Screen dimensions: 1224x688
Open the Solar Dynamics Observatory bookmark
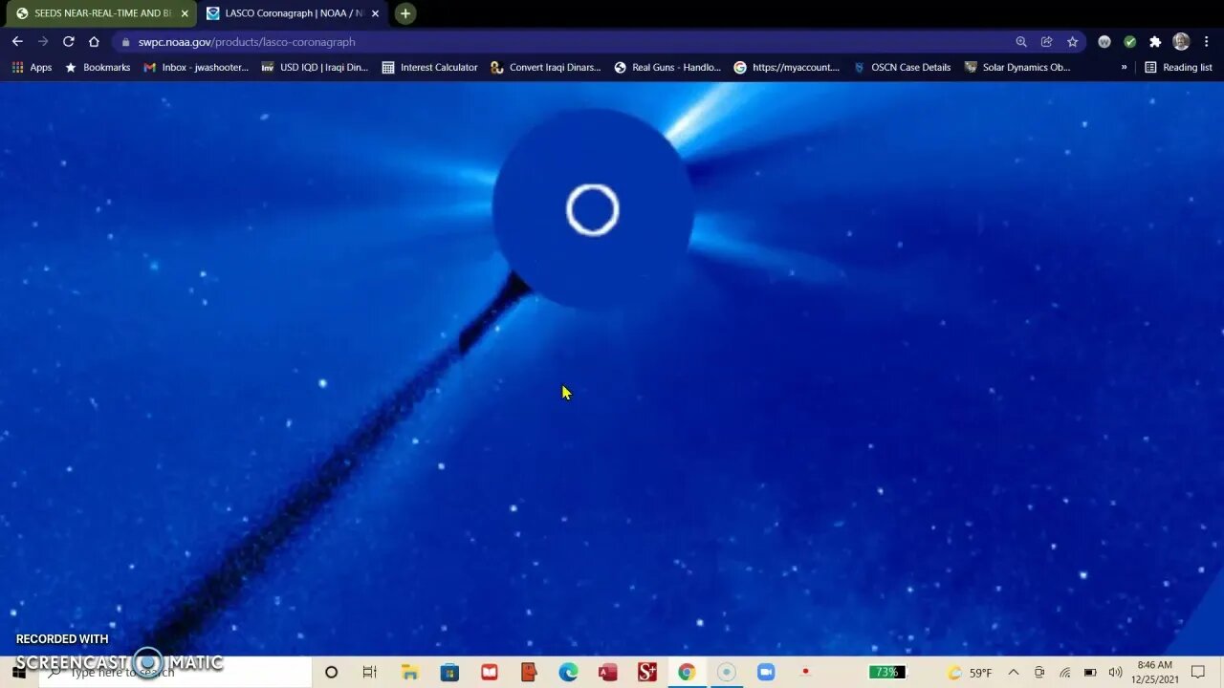pyautogui.click(x=1017, y=68)
